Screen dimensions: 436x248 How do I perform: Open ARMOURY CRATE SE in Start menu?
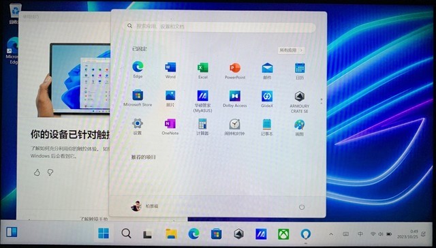[x=300, y=102]
